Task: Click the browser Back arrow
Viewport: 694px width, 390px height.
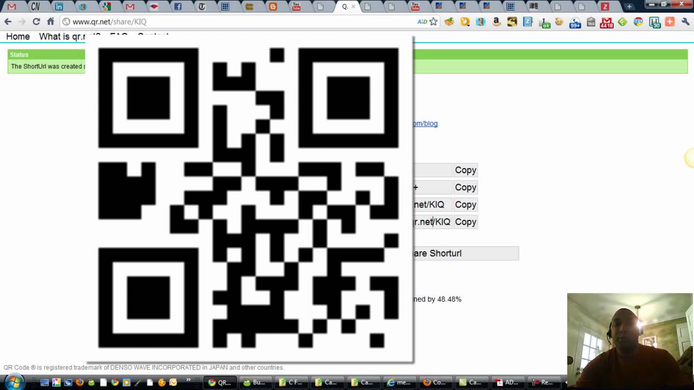Action: tap(8, 22)
